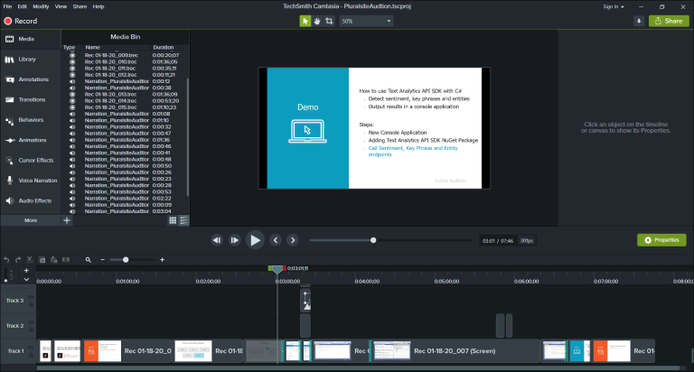694x372 pixels.
Task: Open the Share menu
Action: [x=80, y=6]
